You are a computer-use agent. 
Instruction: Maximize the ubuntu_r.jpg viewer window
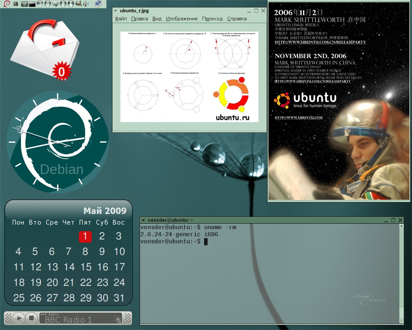(x=256, y=11)
